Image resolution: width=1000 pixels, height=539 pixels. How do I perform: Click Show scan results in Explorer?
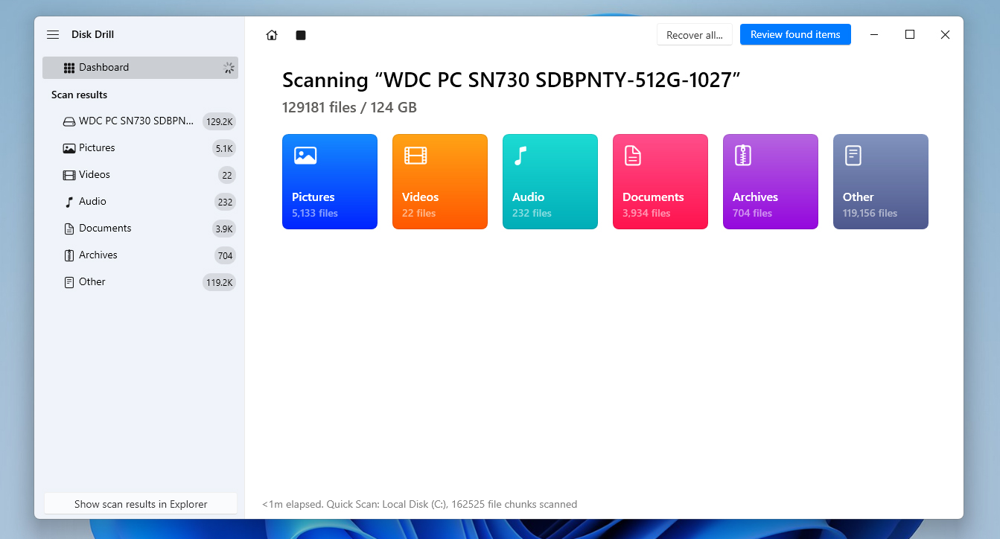click(141, 504)
